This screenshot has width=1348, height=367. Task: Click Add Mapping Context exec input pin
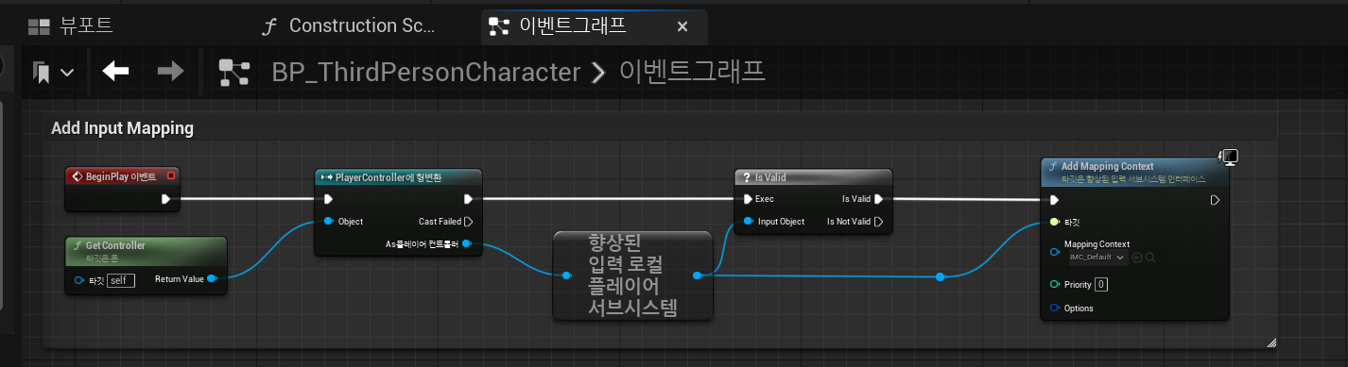tap(1054, 200)
